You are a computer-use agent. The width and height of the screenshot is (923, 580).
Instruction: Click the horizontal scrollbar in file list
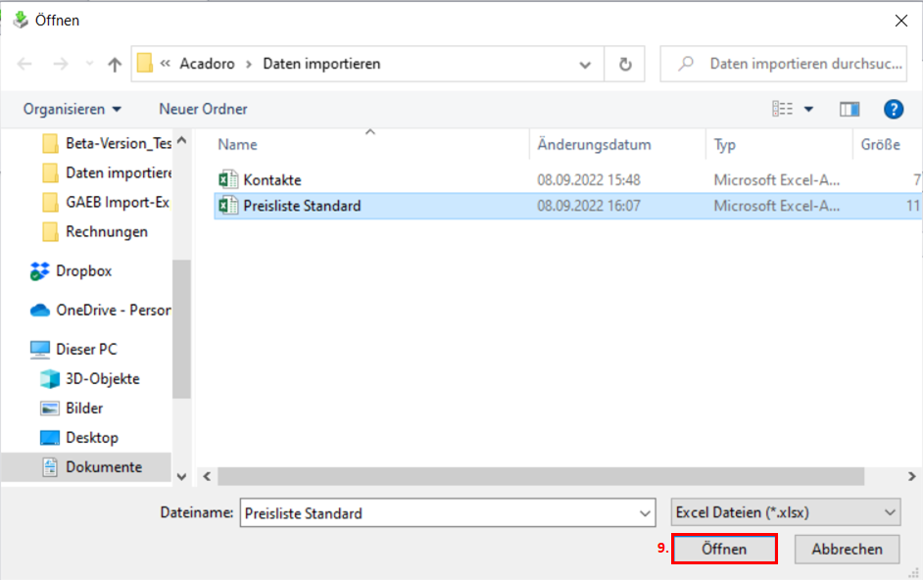[539, 476]
